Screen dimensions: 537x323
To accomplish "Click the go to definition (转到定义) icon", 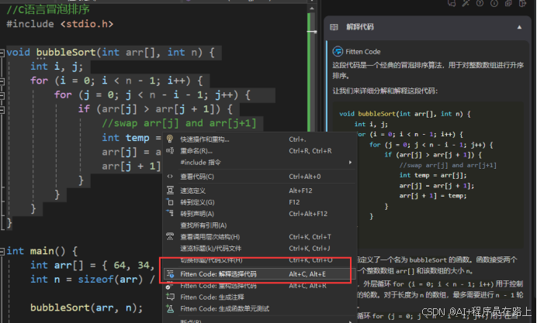I will click(170, 201).
